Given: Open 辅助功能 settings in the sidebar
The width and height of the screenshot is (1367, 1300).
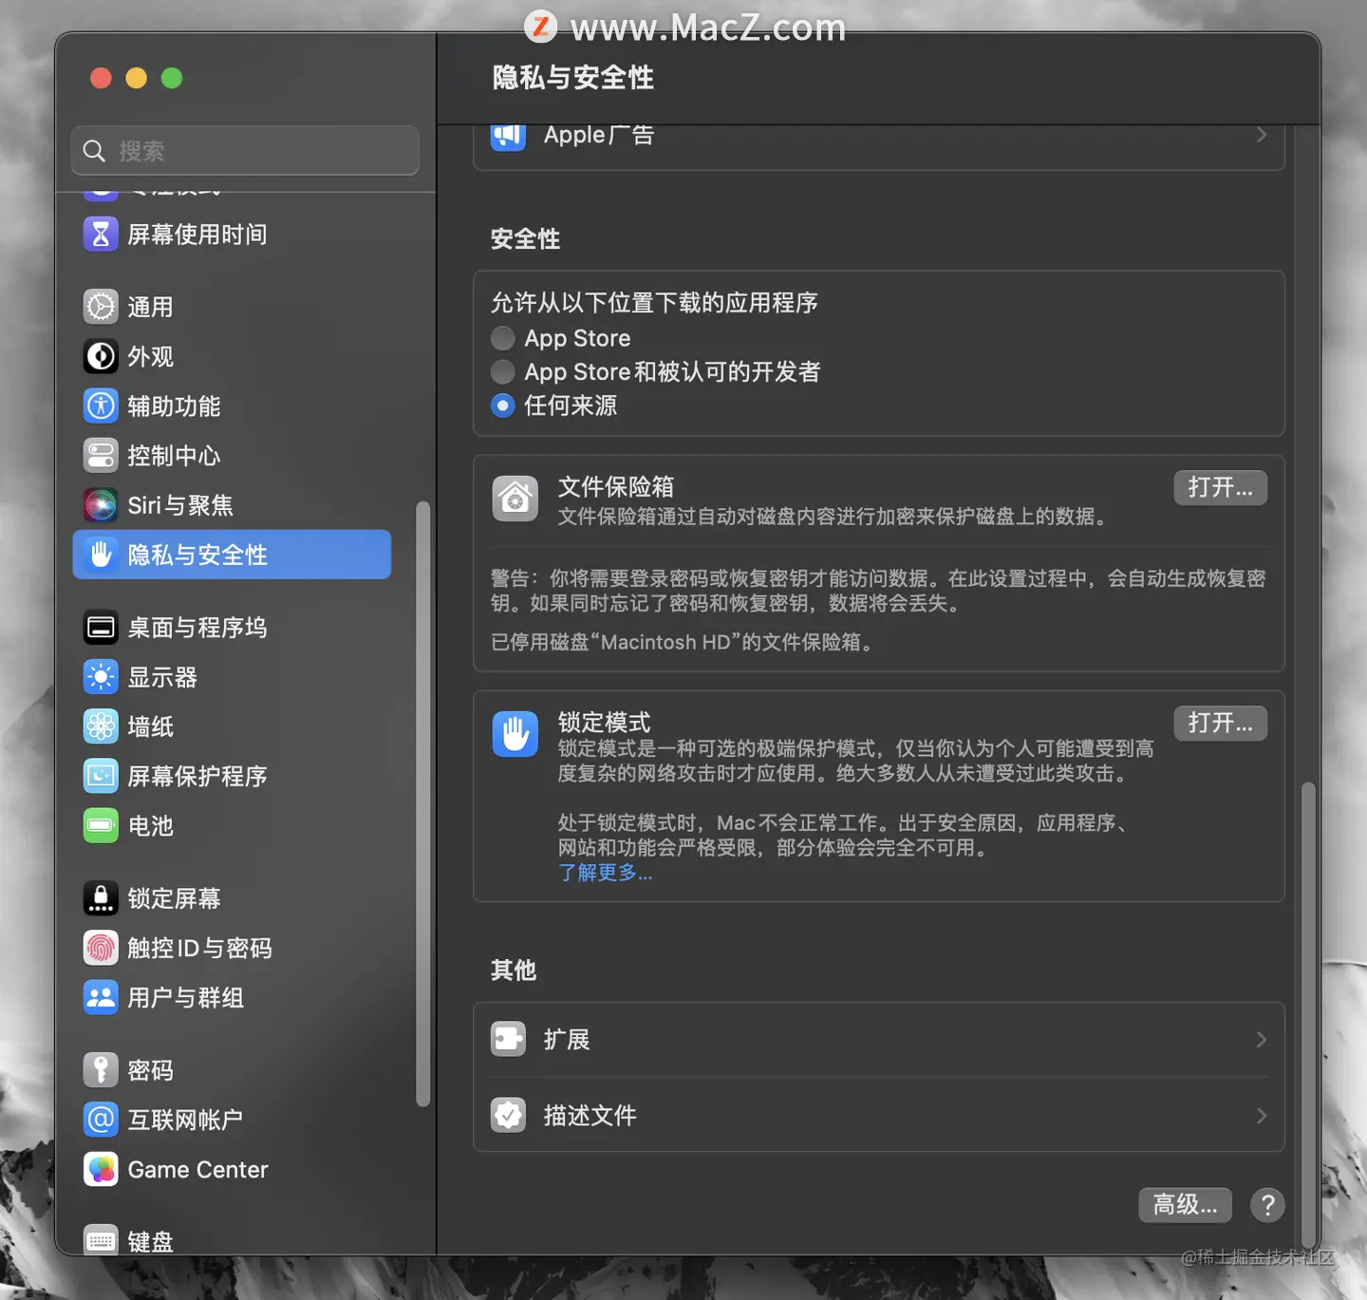Looking at the screenshot, I should point(232,405).
